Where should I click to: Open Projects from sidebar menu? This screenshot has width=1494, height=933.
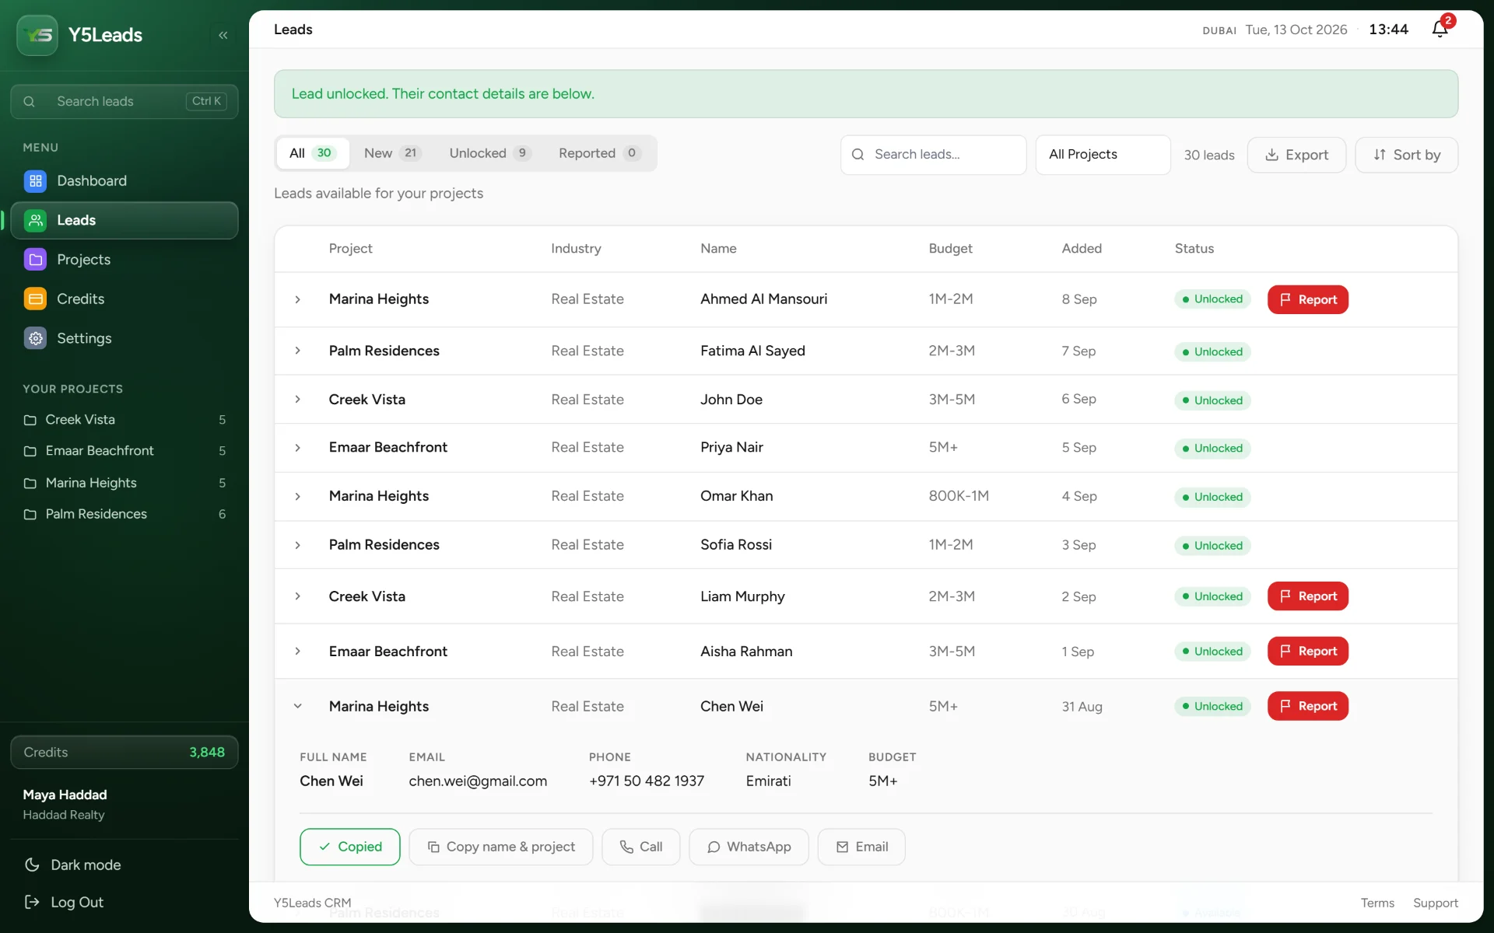(x=124, y=259)
